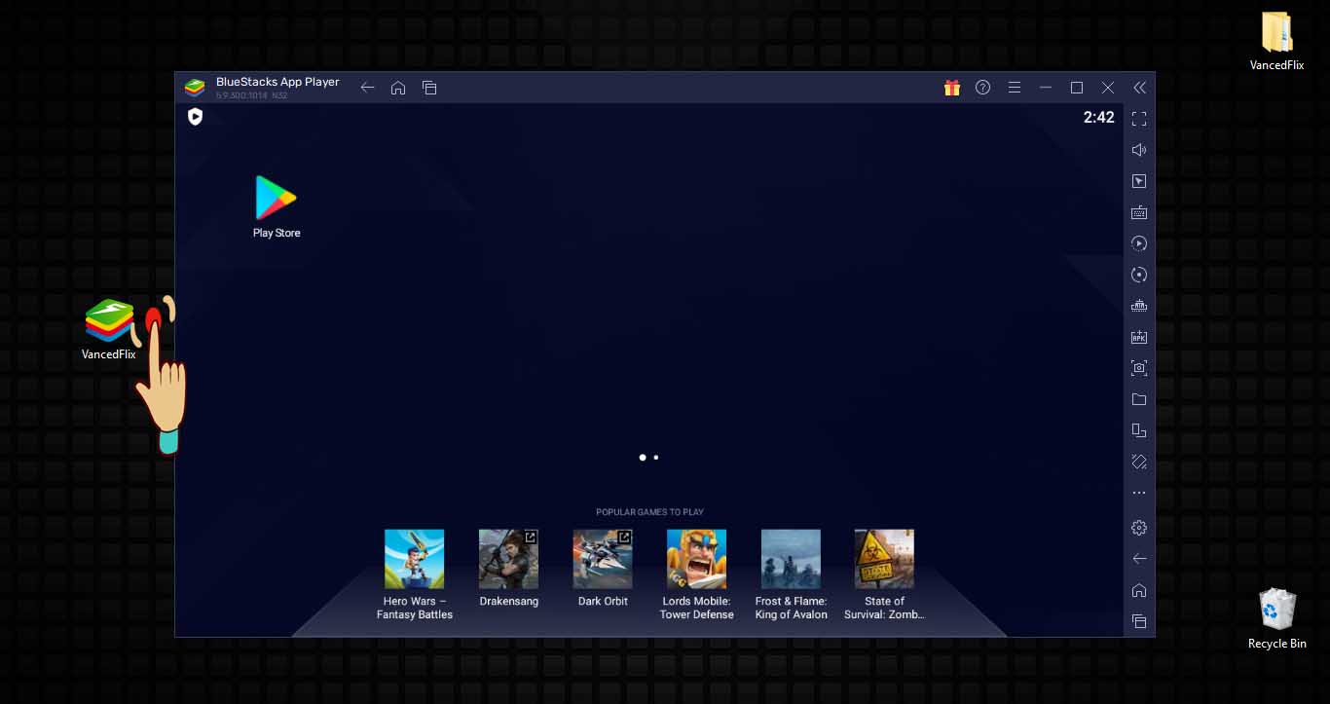Open the media folder icon in sidebar
The image size is (1330, 704).
pos(1139,399)
